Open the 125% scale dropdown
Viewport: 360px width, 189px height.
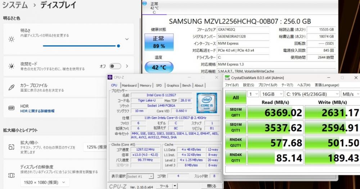click(x=96, y=147)
